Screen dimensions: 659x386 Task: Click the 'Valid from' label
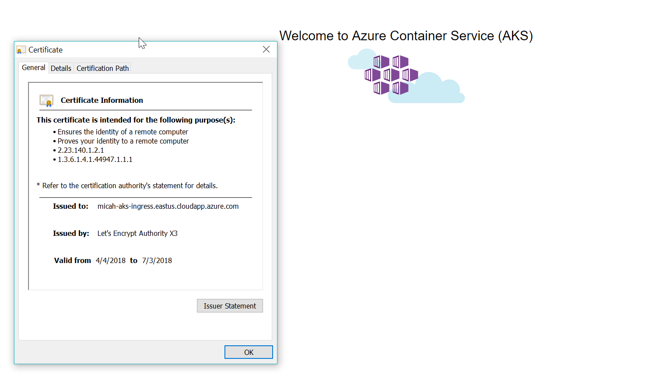tap(73, 260)
